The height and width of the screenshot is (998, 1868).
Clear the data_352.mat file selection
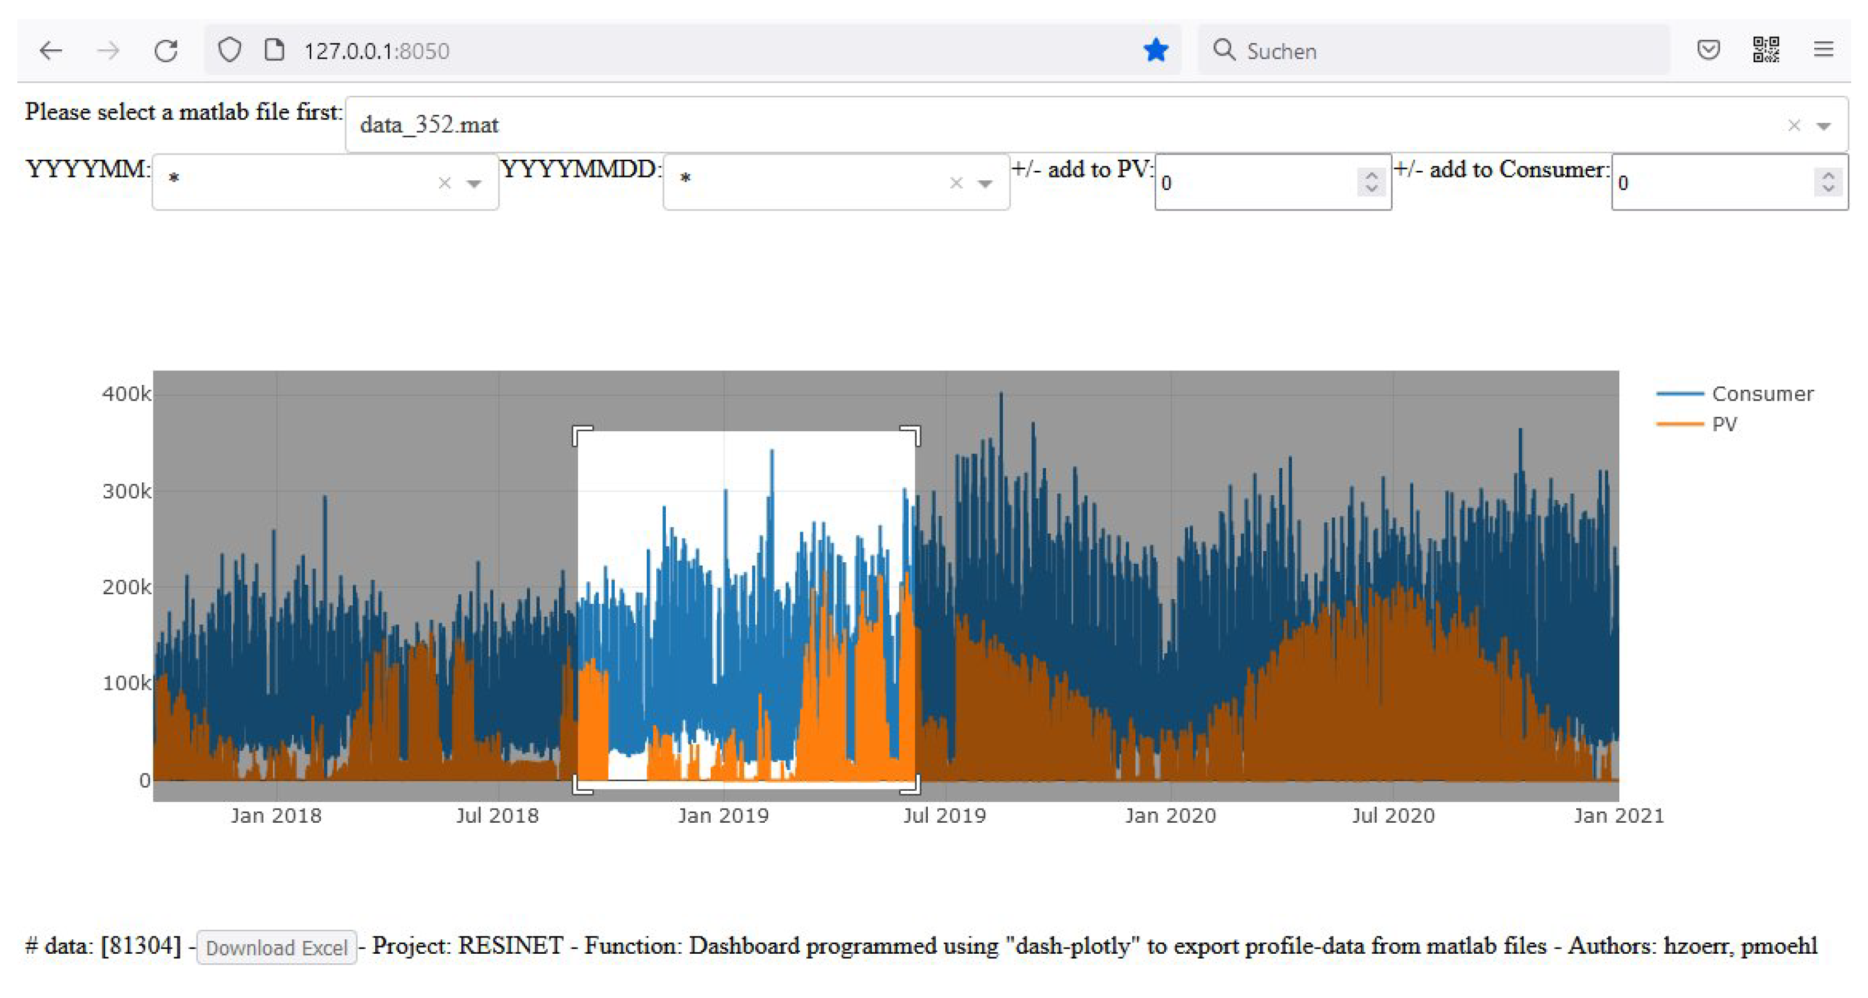click(1794, 126)
